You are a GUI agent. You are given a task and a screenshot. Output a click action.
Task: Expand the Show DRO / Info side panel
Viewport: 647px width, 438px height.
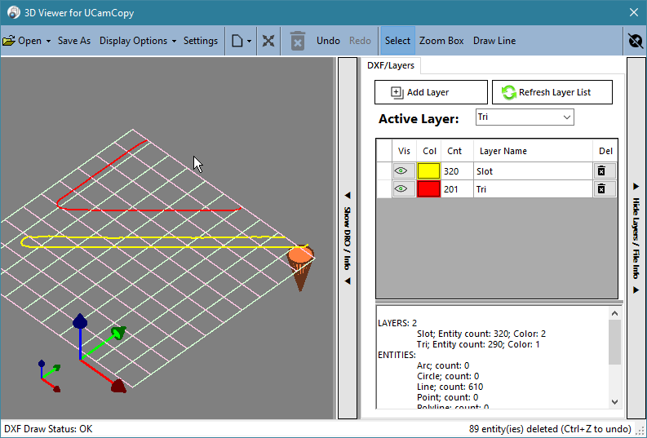click(x=348, y=238)
